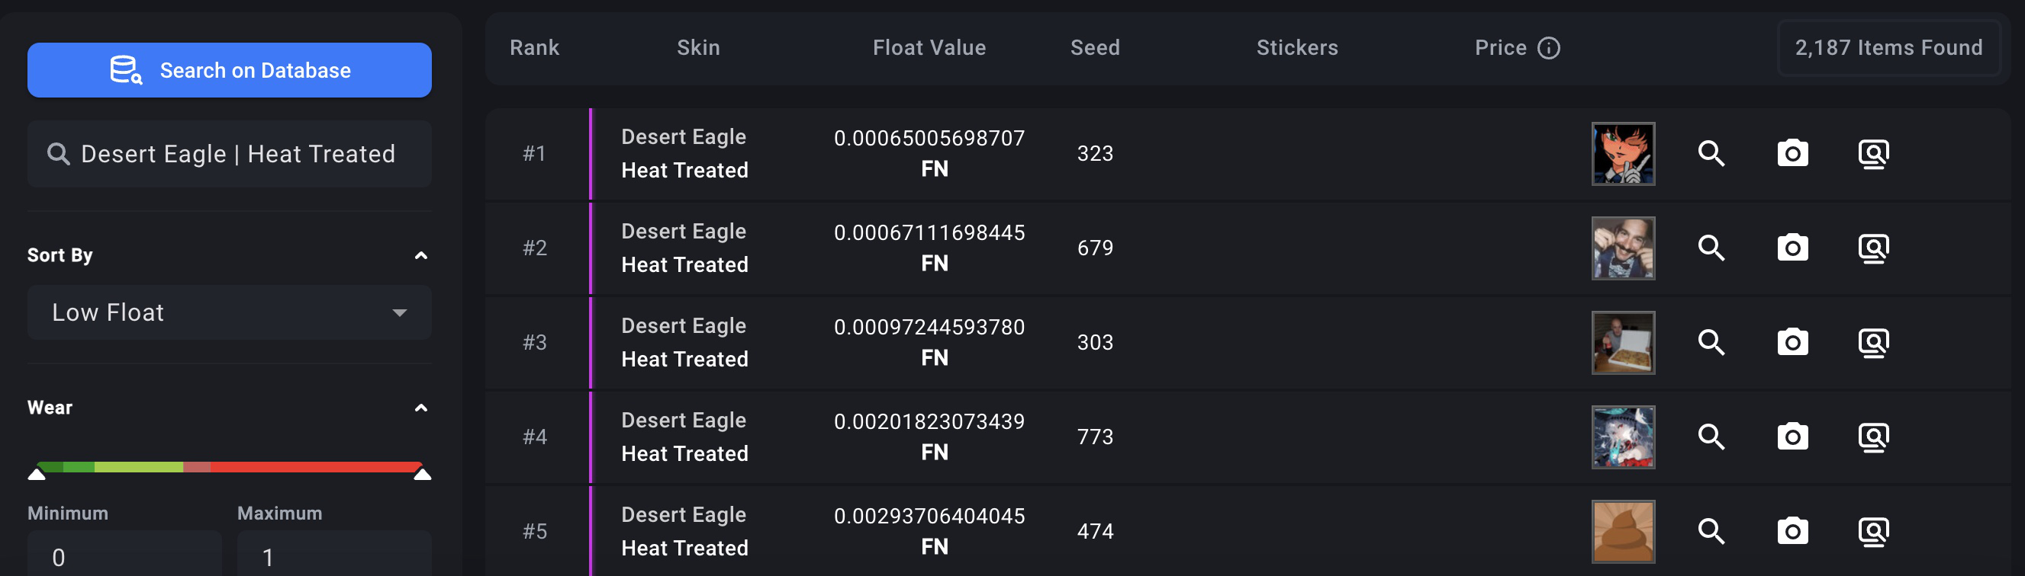Collapse the Sort By section
Screen dimensions: 2025x576
(x=420, y=256)
